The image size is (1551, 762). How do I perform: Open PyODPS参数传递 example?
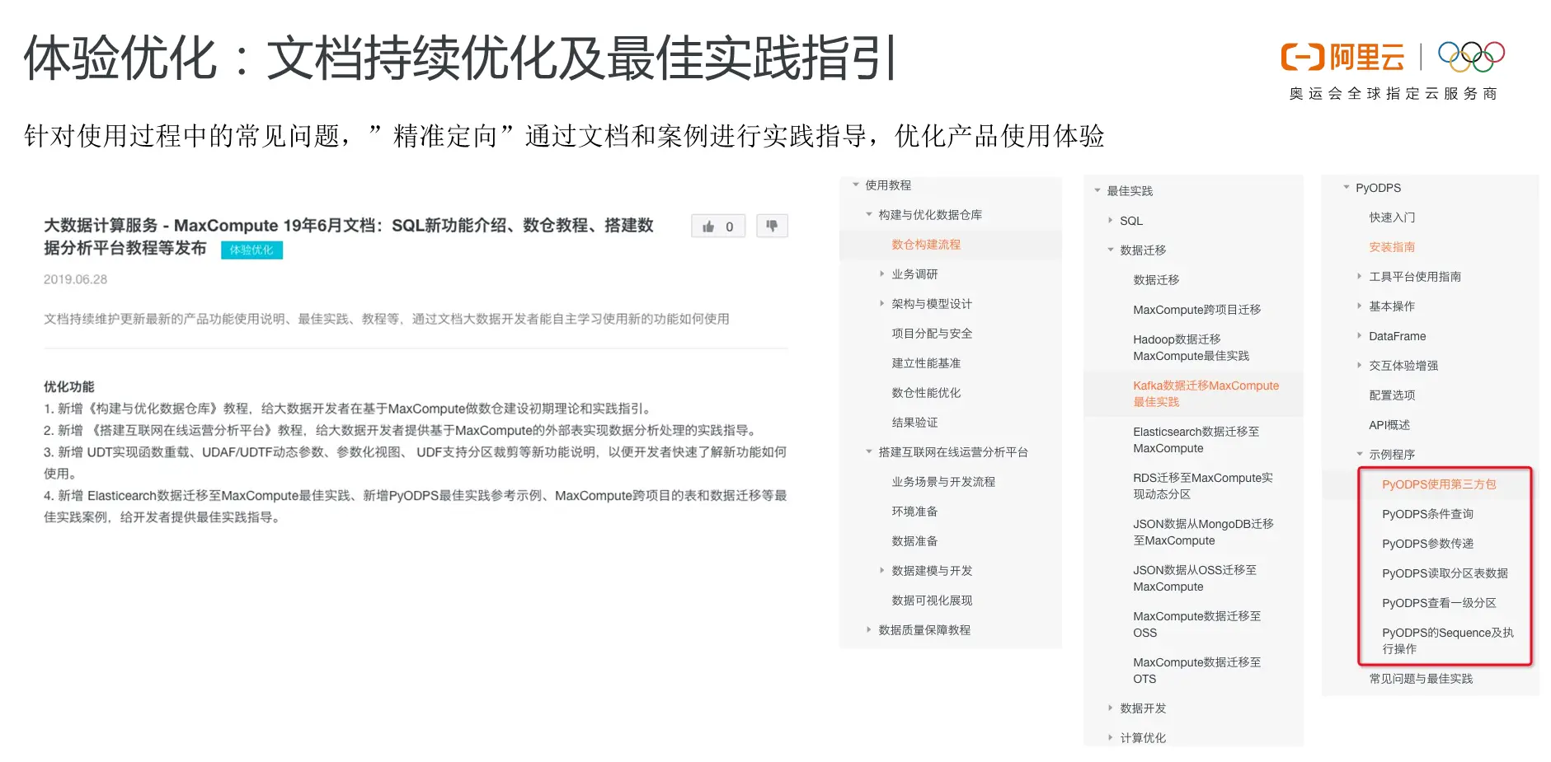point(1427,544)
